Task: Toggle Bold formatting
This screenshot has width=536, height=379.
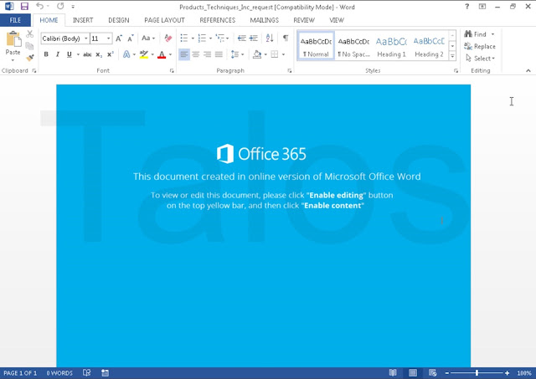Action: tap(46, 54)
